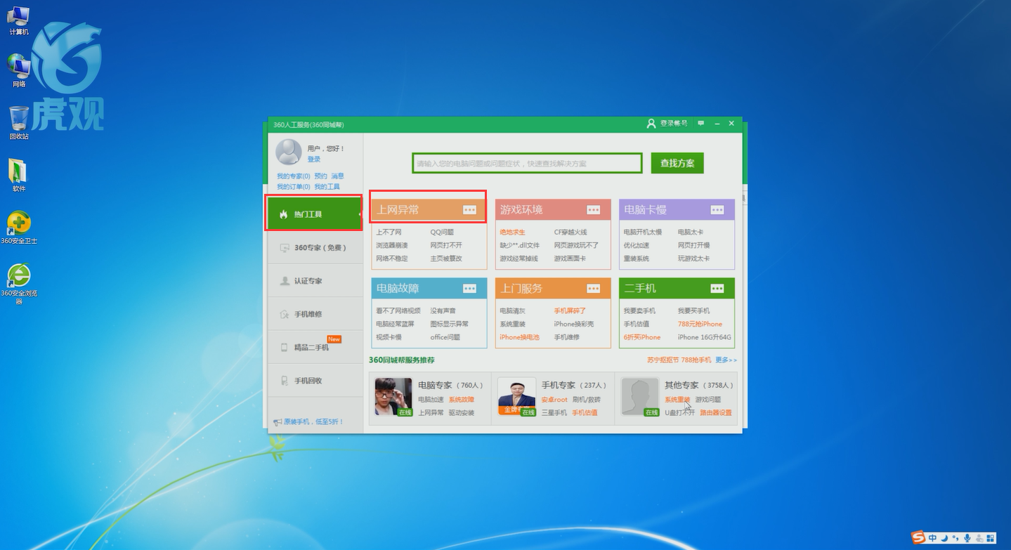Open the 消息 link

coord(337,176)
